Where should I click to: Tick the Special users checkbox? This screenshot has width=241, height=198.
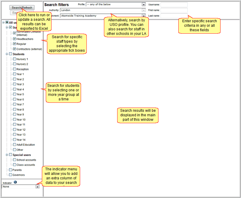pos(11,155)
